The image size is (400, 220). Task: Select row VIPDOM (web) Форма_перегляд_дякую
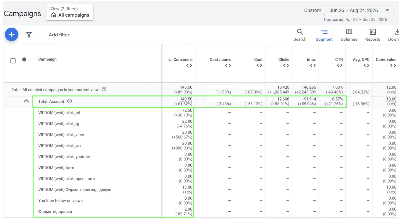[75, 189]
